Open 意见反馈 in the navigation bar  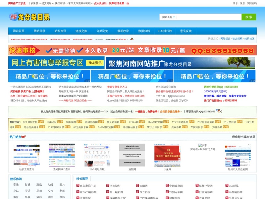point(186,31)
